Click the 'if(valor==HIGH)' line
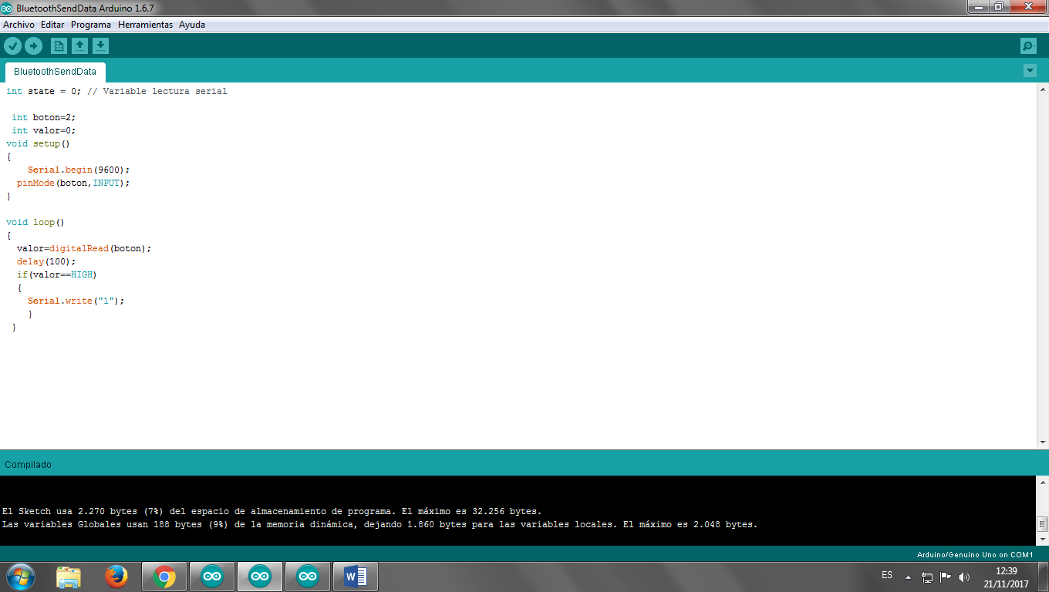 [57, 274]
